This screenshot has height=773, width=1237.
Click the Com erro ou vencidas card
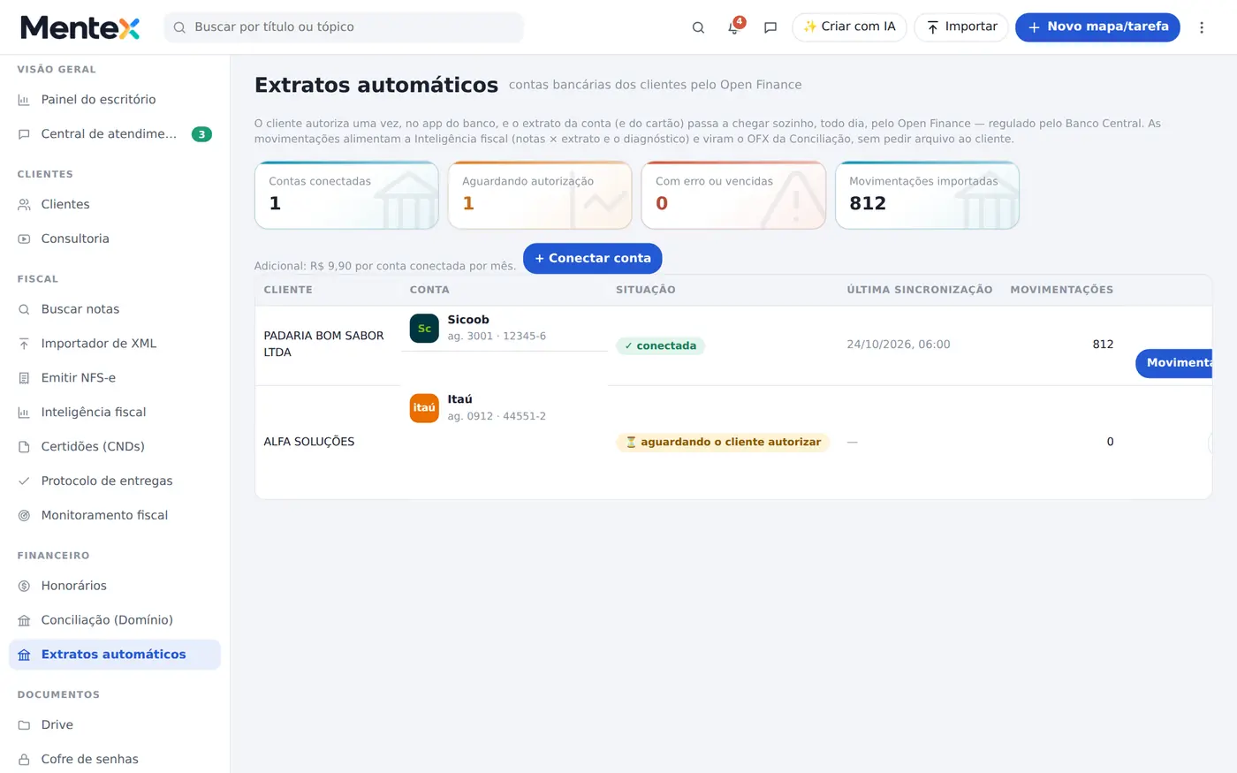[x=733, y=195]
